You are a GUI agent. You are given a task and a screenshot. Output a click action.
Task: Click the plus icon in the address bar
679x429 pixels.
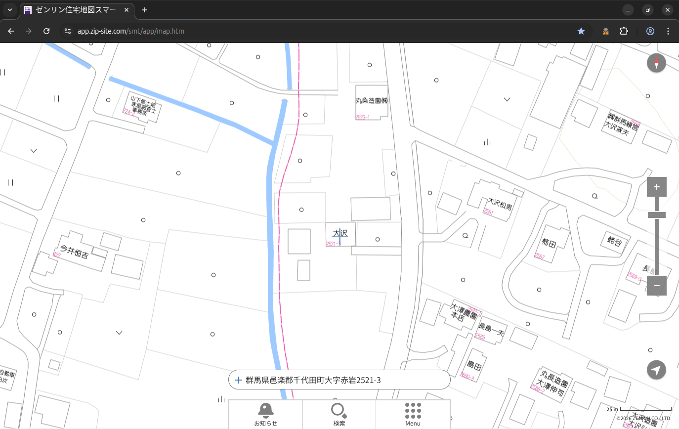coord(239,380)
